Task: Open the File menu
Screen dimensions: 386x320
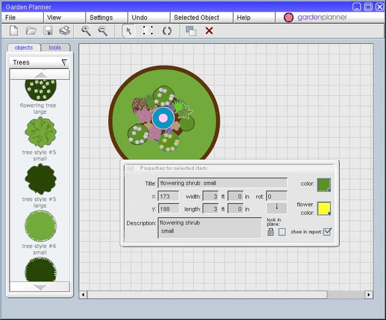Action: pos(23,17)
